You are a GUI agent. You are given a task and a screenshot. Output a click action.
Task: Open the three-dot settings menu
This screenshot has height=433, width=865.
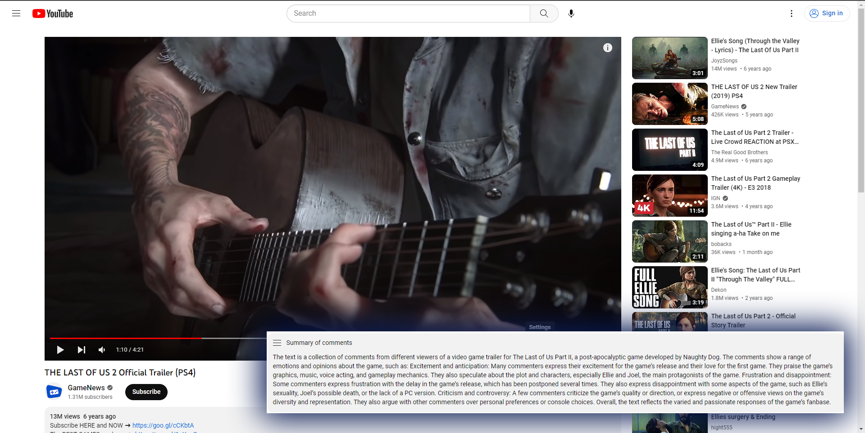point(792,13)
